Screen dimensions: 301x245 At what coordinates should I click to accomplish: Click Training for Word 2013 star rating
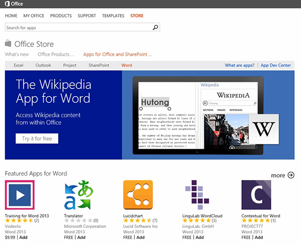tap(19, 221)
